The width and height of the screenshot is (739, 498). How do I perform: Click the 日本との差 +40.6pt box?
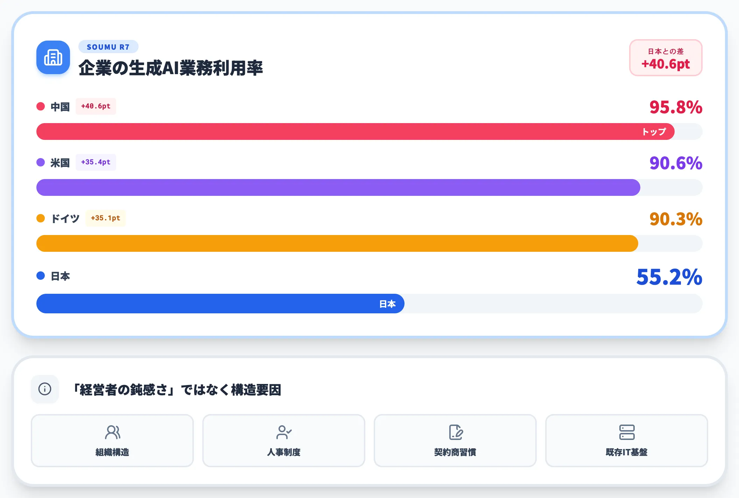666,58
